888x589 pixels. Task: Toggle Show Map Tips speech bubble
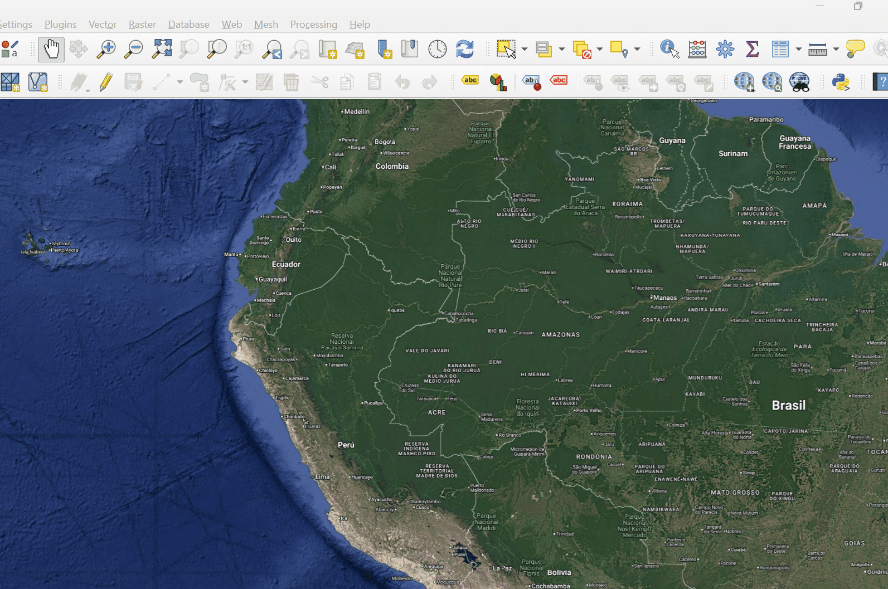855,49
